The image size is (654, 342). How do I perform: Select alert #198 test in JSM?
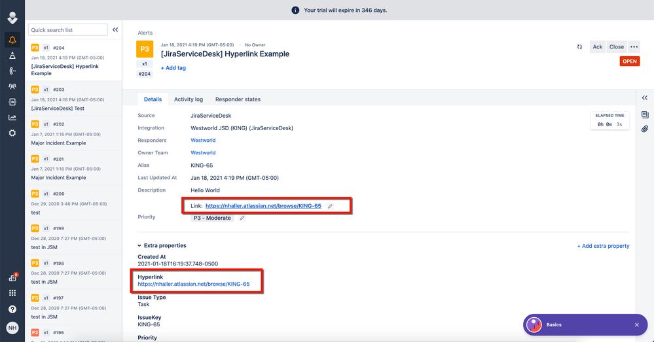(x=73, y=273)
